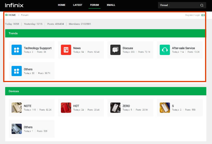Open the ZERO device board title
The width and height of the screenshot is (212, 144).
click(x=126, y=106)
